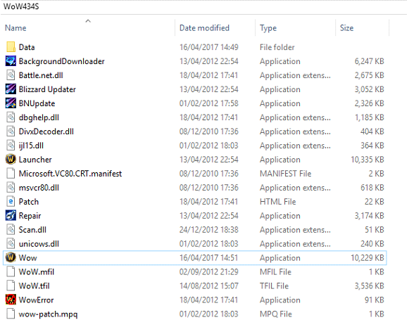This screenshot has height=327, width=409.
Task: Select the WowError application icon
Action: click(x=11, y=300)
